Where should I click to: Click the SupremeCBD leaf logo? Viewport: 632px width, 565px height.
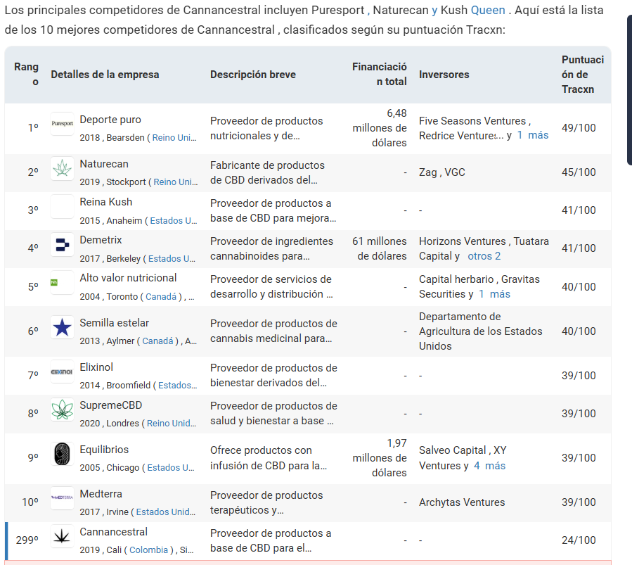click(x=62, y=410)
